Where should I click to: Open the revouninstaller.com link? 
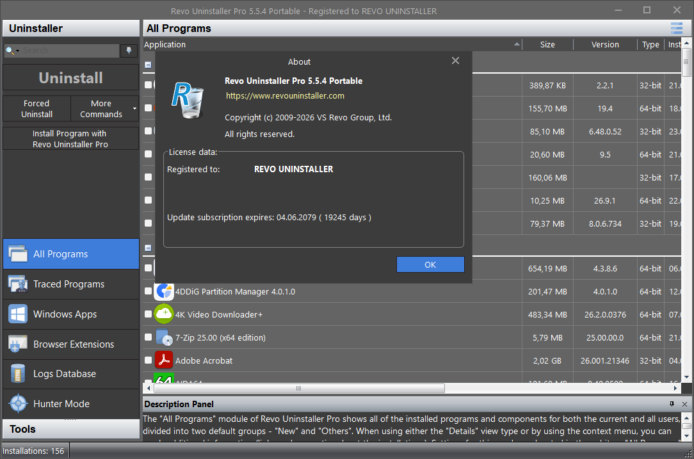(x=285, y=95)
